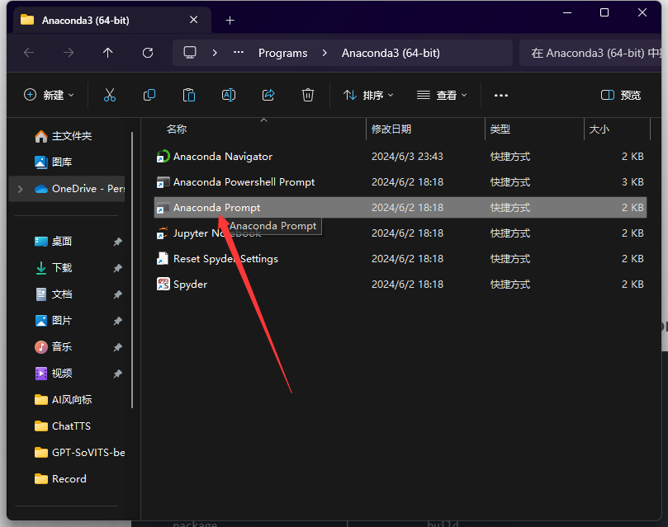Click the Share icon in toolbar

point(268,95)
